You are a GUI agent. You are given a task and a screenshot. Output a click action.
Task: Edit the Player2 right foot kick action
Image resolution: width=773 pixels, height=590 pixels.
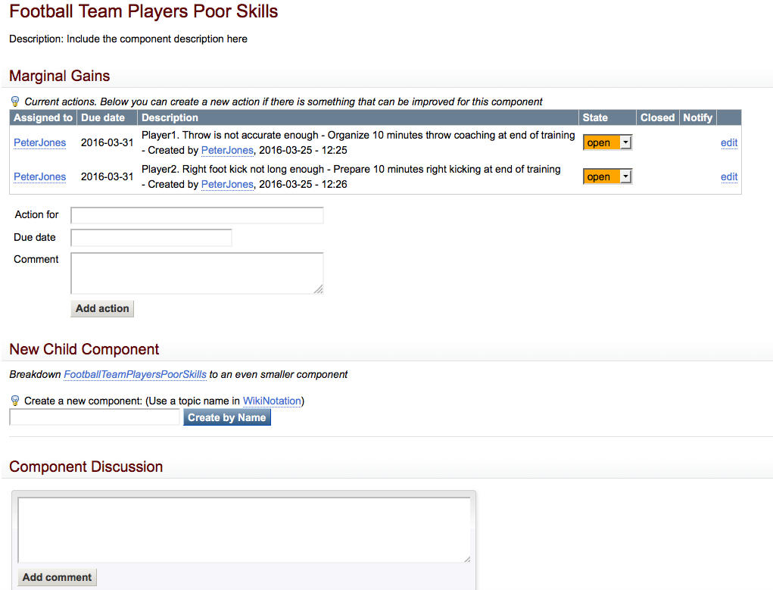(x=728, y=176)
